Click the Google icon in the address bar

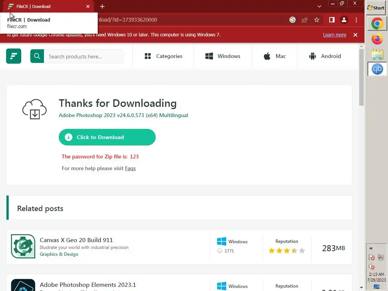click(x=293, y=20)
